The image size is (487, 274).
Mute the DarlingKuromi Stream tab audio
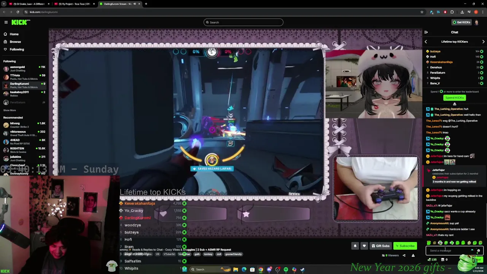coord(134,4)
